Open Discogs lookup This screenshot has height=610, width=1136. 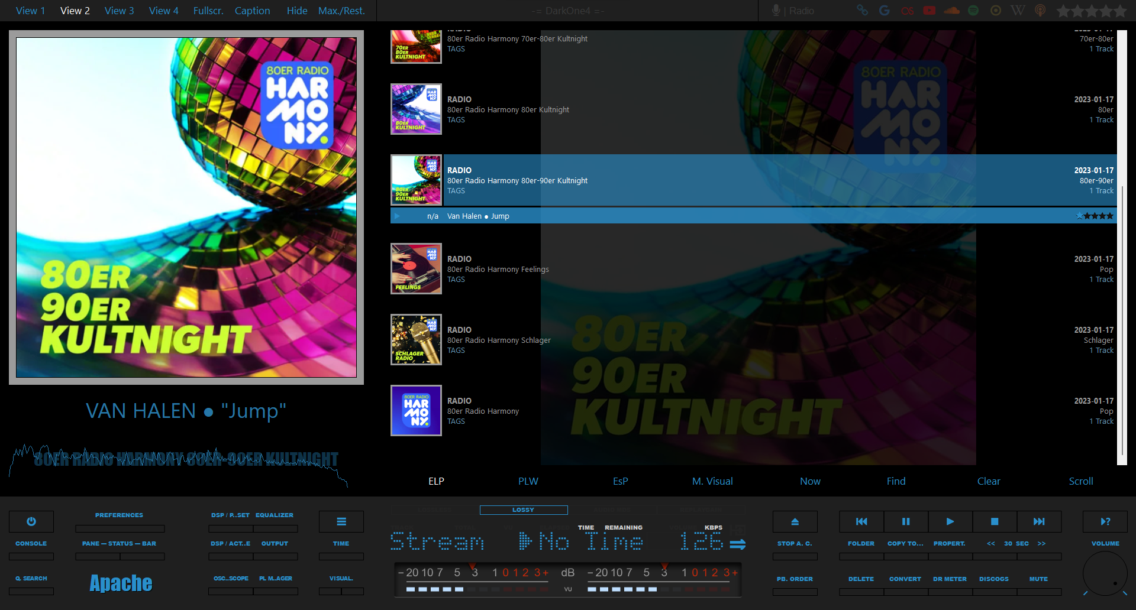[x=994, y=579]
